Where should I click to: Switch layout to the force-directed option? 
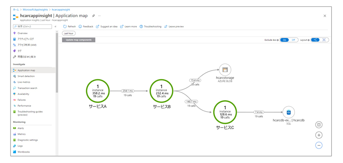(x=324, y=40)
